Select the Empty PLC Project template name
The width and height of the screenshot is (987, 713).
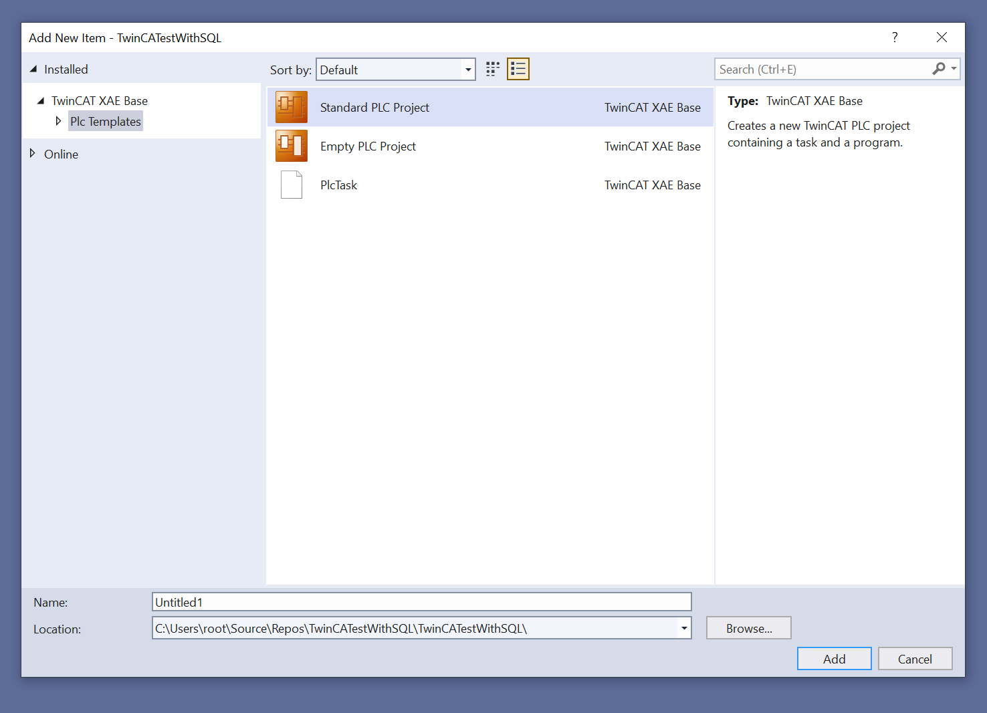[x=368, y=146]
